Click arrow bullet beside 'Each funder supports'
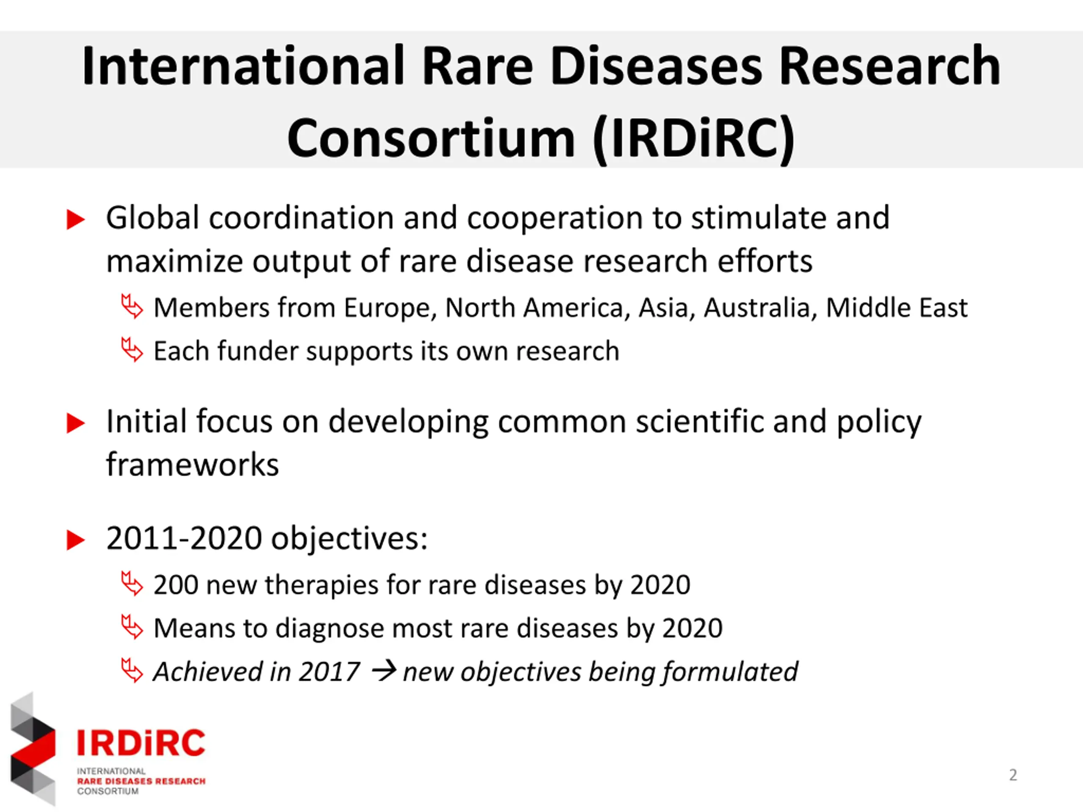Image resolution: width=1083 pixels, height=812 pixels. pos(132,349)
